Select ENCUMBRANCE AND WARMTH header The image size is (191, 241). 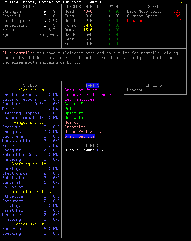(92, 7)
